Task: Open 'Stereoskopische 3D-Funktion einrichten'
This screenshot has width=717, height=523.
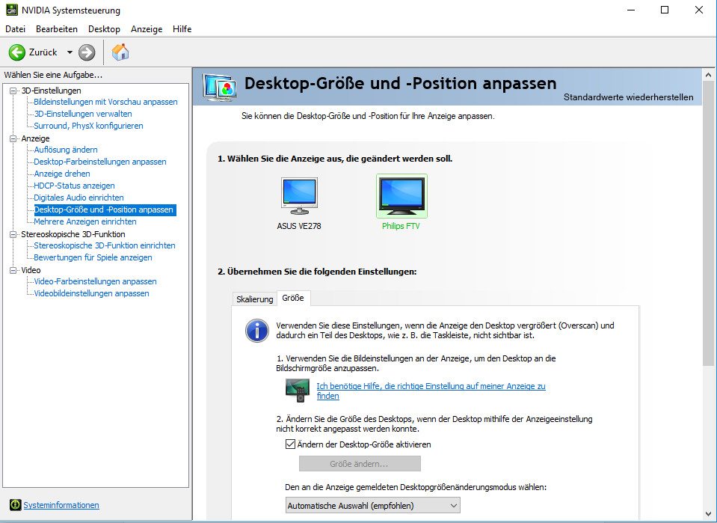Action: 104,245
